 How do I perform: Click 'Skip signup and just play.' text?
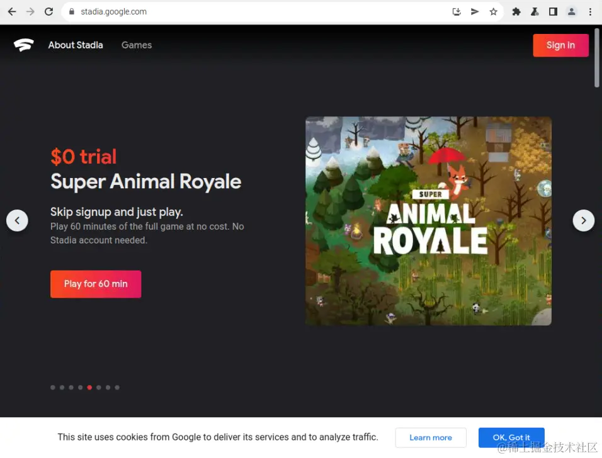pos(116,212)
